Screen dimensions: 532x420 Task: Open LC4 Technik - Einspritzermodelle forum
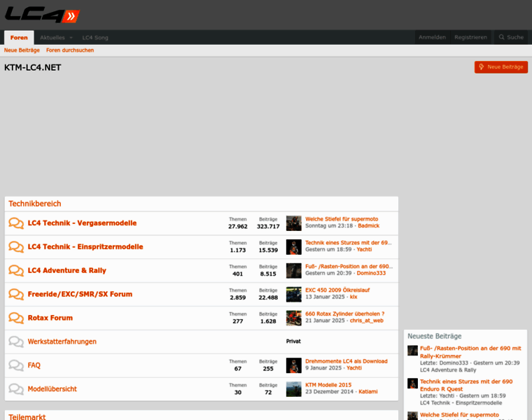(x=85, y=246)
